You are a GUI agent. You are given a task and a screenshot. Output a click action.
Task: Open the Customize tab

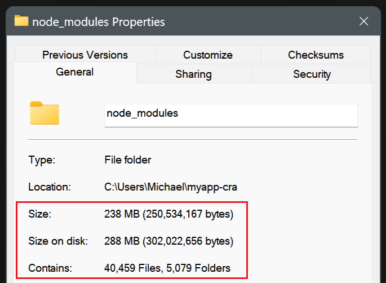208,55
